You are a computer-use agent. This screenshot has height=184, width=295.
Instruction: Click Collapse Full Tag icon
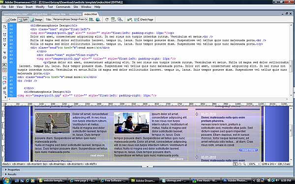click(5, 35)
